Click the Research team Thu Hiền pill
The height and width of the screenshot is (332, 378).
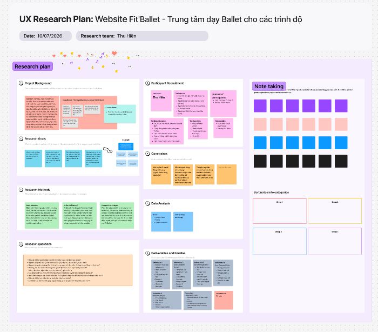[x=142, y=36]
